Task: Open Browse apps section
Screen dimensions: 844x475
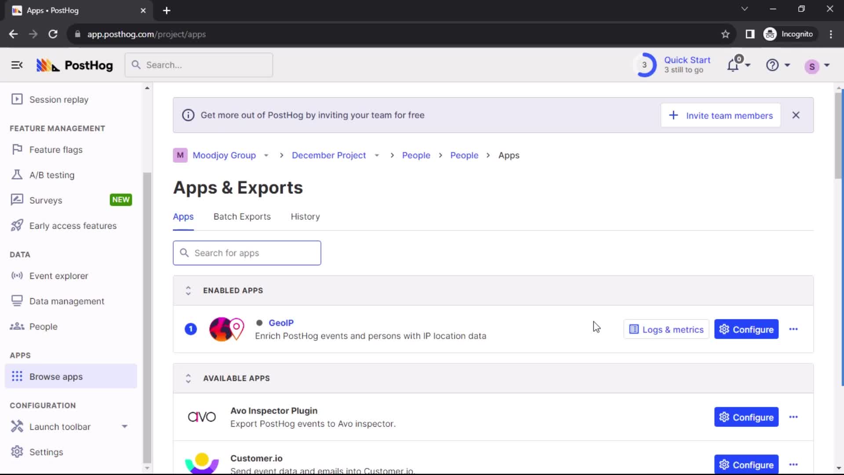Action: click(56, 376)
